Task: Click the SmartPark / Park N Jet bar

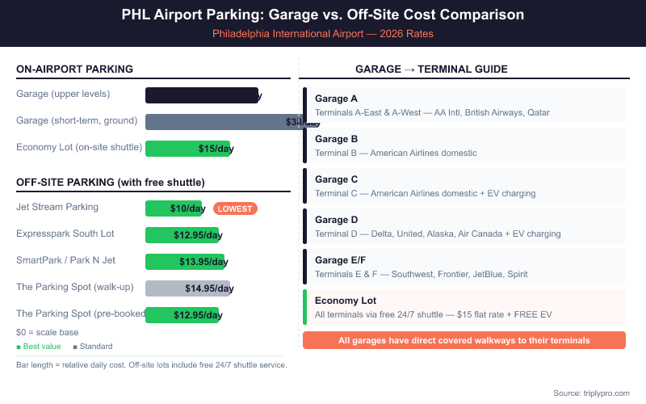Action: 186,262
